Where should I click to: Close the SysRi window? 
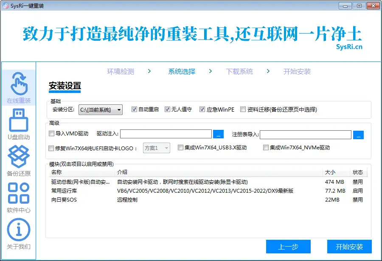tap(373, 6)
